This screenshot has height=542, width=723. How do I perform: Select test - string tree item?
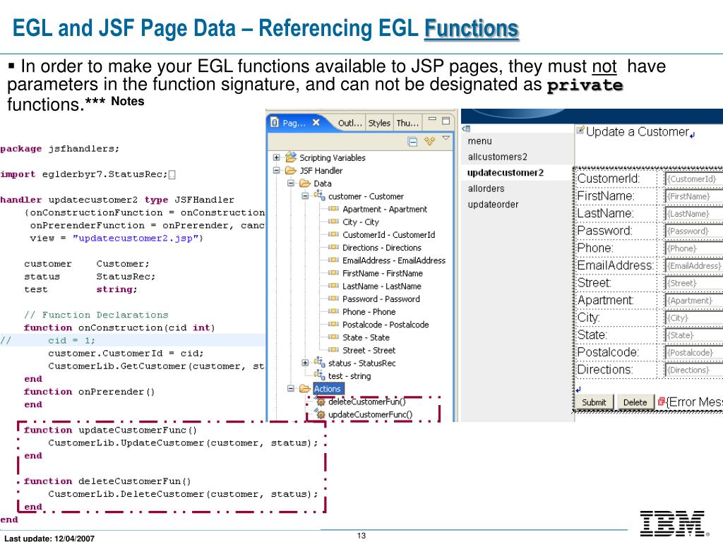(x=349, y=376)
